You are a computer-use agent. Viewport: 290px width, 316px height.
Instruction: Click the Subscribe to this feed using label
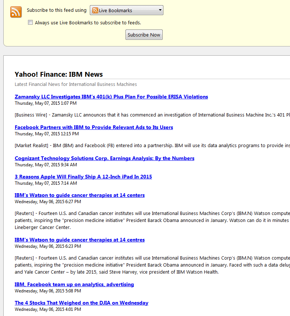tap(57, 10)
